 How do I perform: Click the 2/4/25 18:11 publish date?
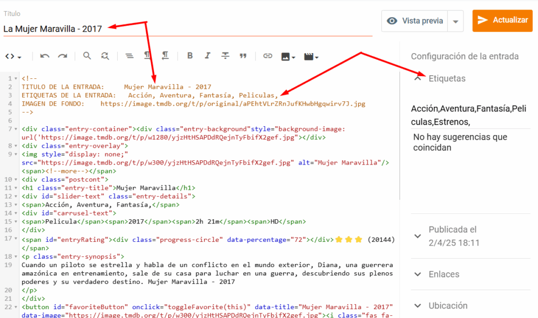tap(454, 243)
